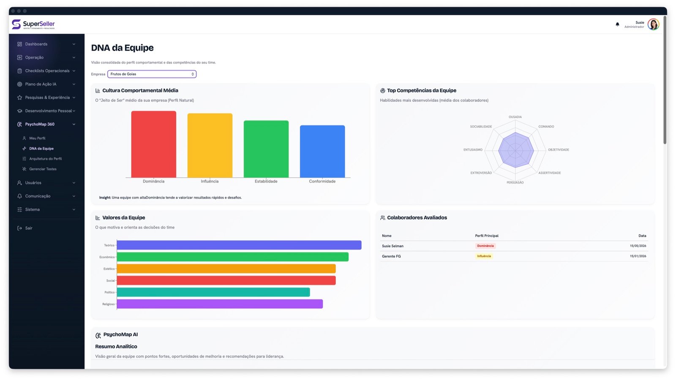The width and height of the screenshot is (676, 380).
Task: Click the Sair logout icon
Action: tap(19, 228)
